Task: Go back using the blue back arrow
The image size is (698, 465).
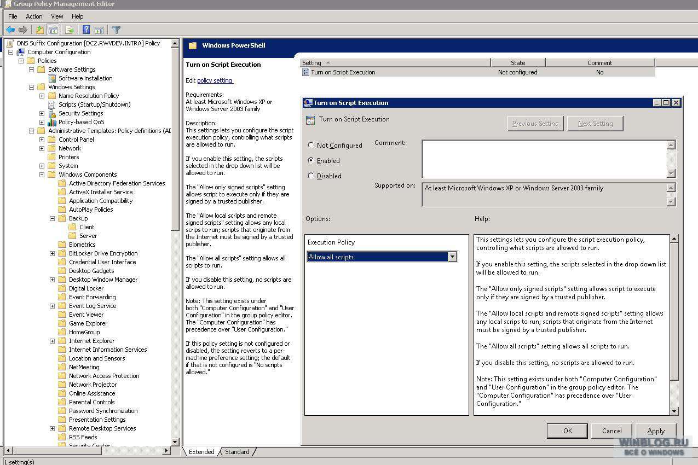Action: click(10, 30)
